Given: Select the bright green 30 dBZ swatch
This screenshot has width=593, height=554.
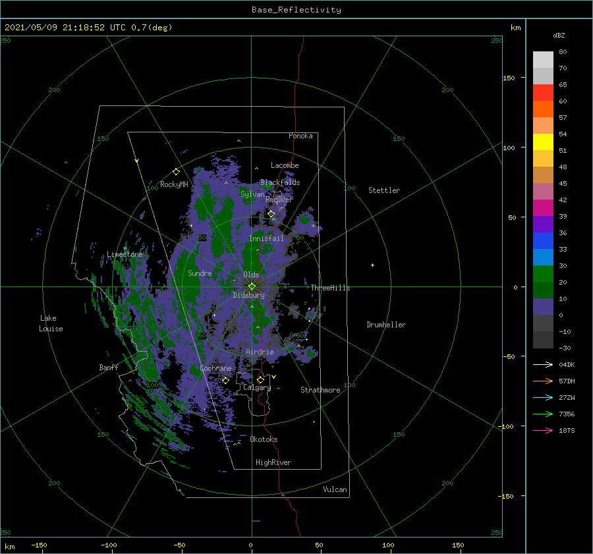Looking at the screenshot, I should 543,274.
